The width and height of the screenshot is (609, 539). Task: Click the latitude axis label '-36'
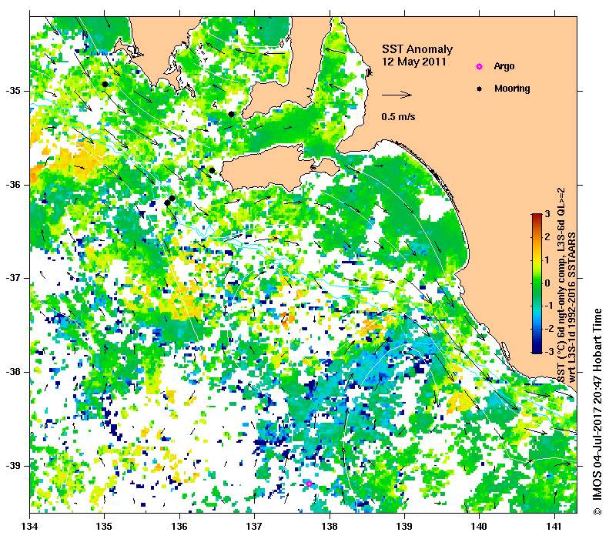point(13,185)
